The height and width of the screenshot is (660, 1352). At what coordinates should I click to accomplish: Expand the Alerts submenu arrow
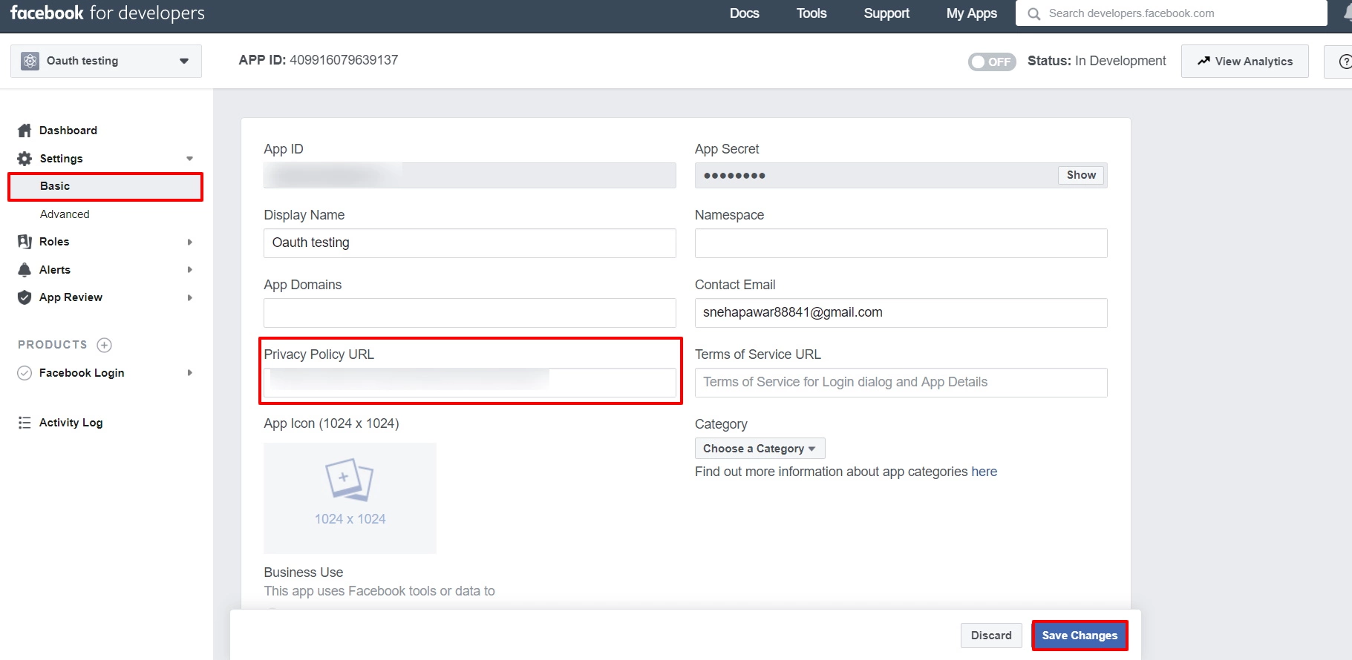coord(190,270)
